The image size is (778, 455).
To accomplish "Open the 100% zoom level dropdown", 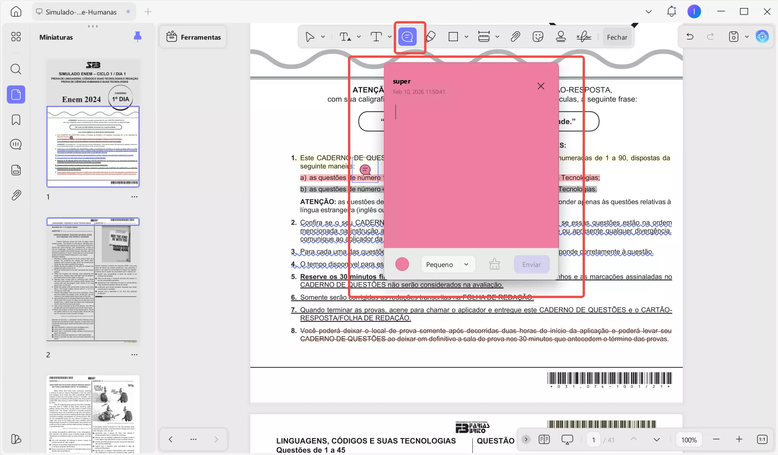I will (x=689, y=440).
